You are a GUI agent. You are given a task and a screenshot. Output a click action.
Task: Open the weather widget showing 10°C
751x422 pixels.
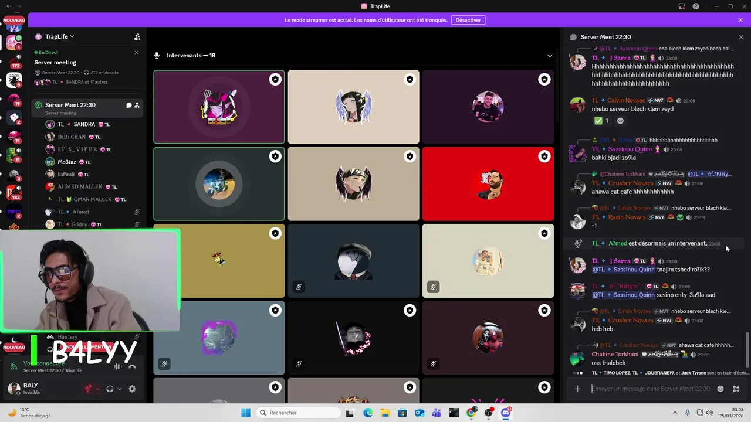(x=28, y=413)
